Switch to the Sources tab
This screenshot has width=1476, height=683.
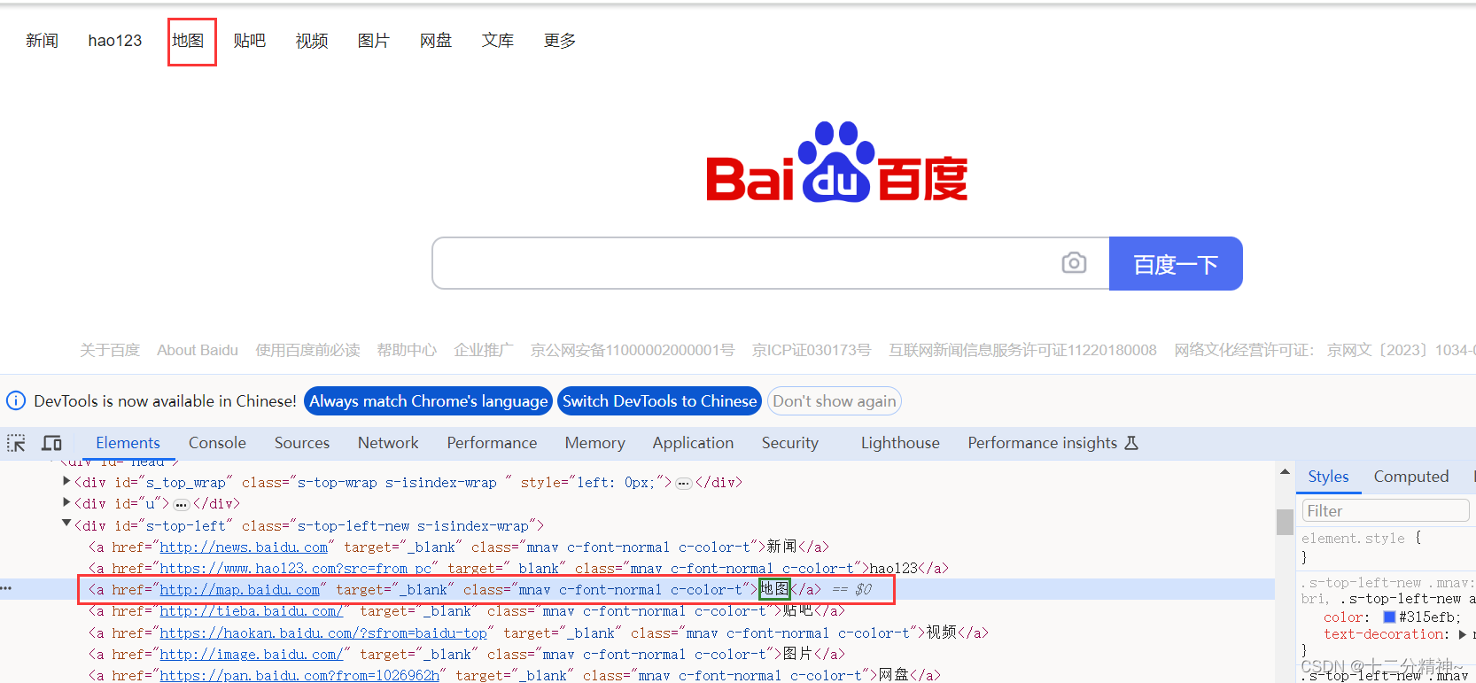tap(301, 443)
